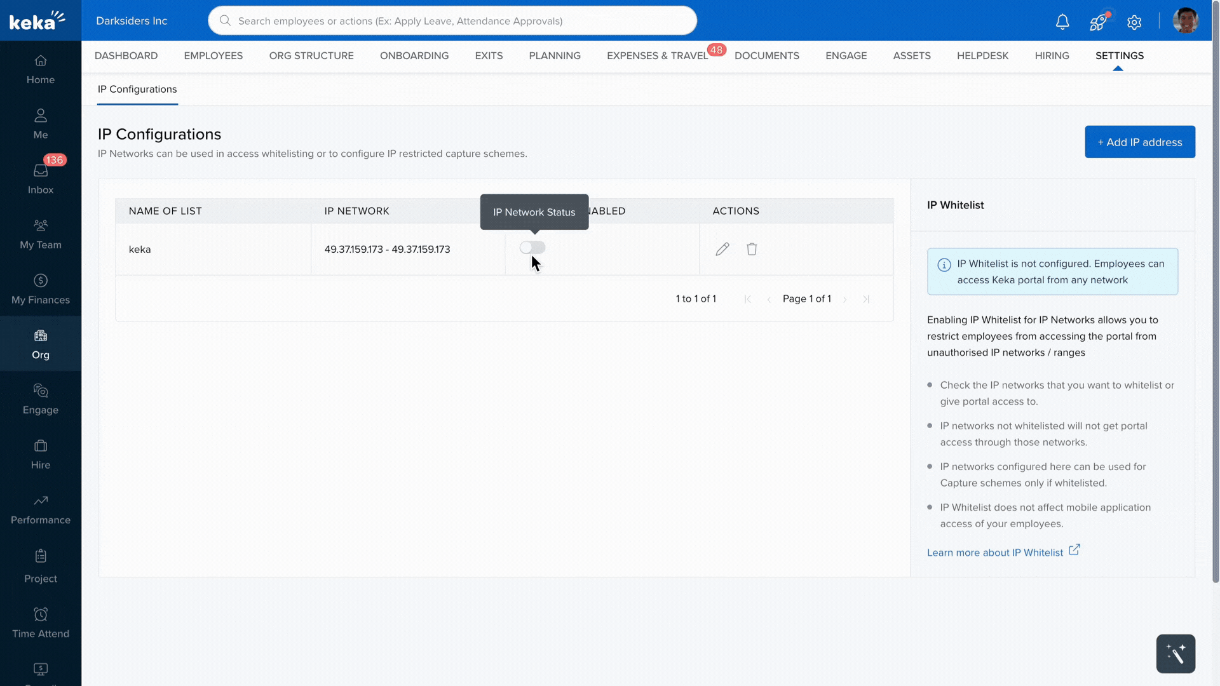Go to Inbox in sidebar
Screen dimensions: 1220x686
(x=41, y=178)
